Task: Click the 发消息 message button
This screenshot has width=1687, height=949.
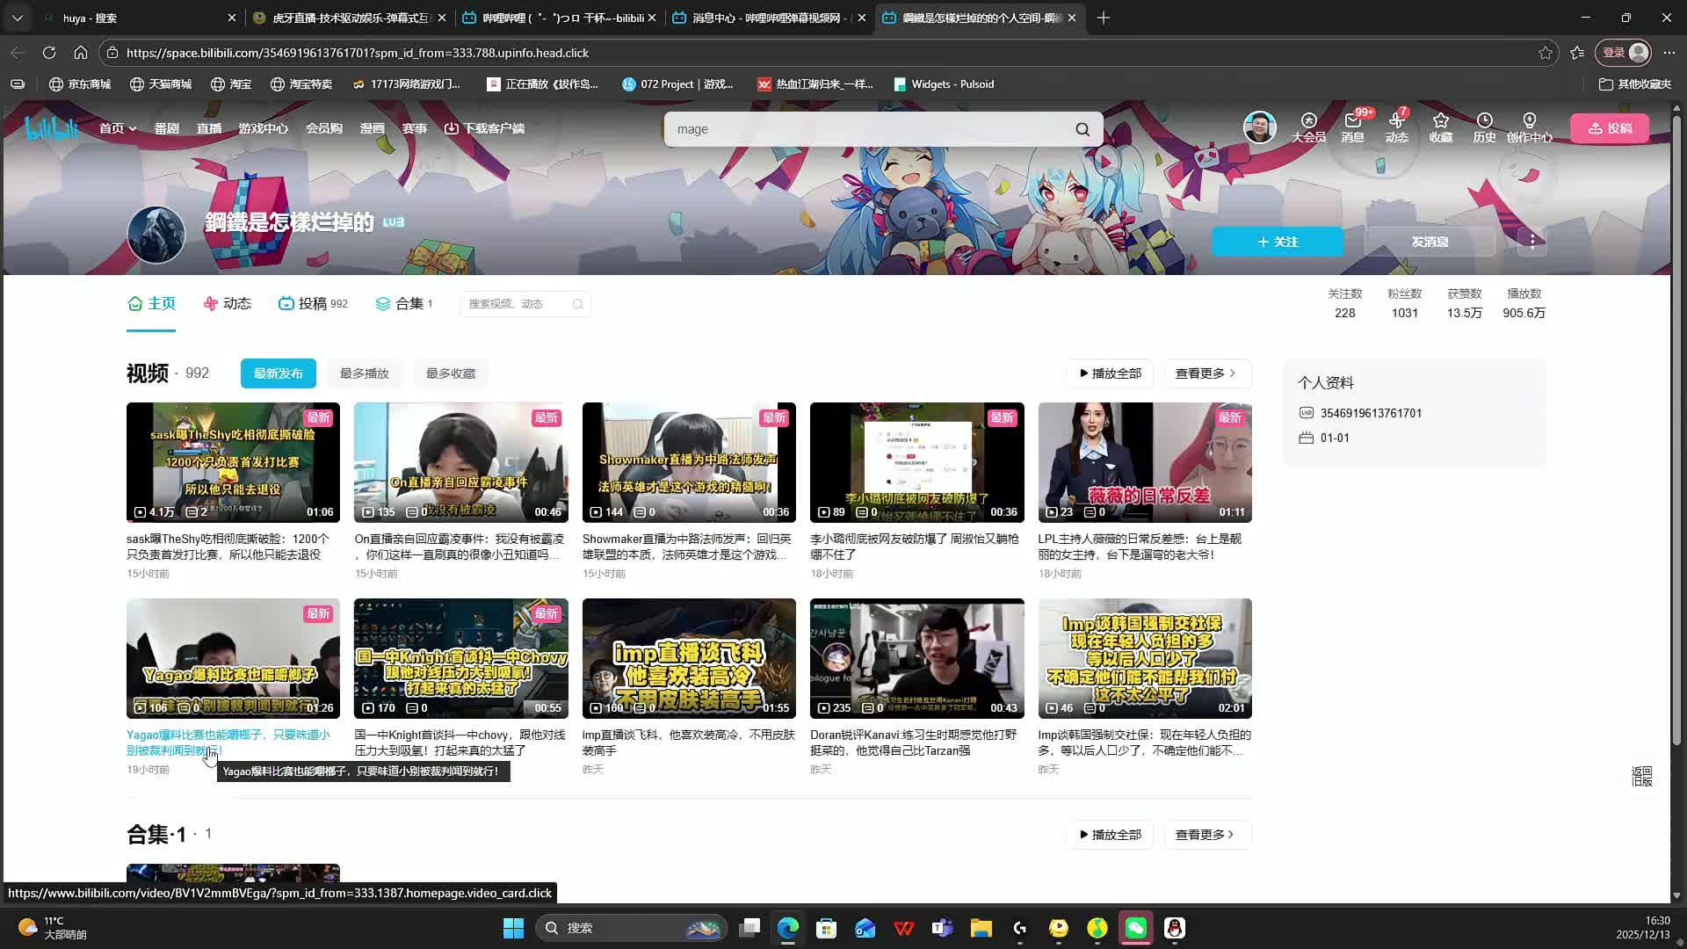Action: pyautogui.click(x=1430, y=242)
